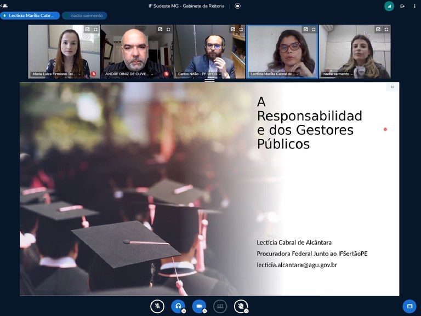Open the audio device options chevron
The image size is (421, 316).
(x=184, y=311)
